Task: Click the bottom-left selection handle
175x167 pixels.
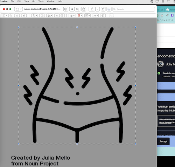Action: pos(19,144)
